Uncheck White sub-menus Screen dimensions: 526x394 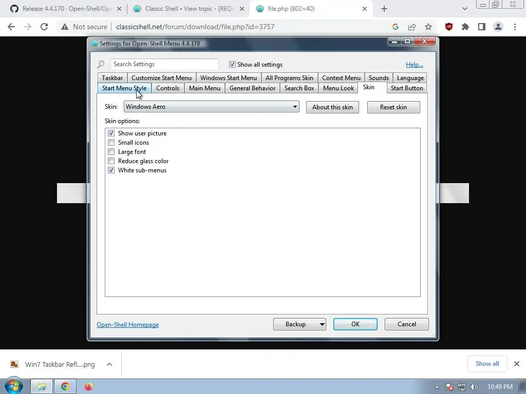pyautogui.click(x=111, y=170)
